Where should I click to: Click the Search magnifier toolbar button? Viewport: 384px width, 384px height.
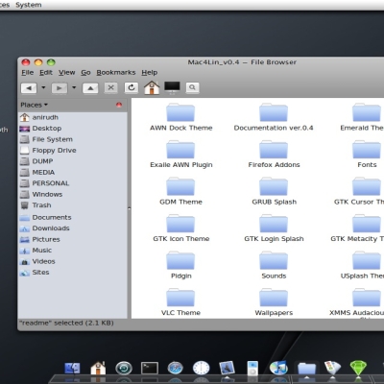(192, 87)
